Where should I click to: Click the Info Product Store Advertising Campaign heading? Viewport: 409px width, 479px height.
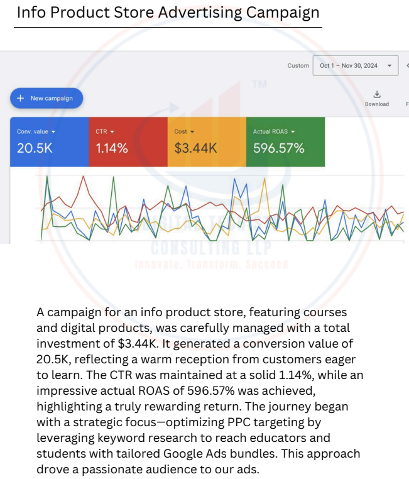(x=168, y=13)
